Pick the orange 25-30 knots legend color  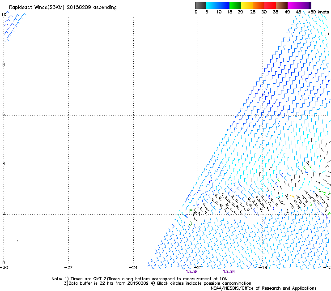[259, 5]
